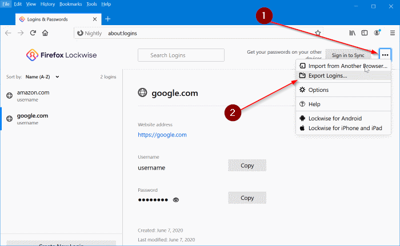Select Lockwise for iPhone and iPad
The height and width of the screenshot is (246, 400).
343,128
